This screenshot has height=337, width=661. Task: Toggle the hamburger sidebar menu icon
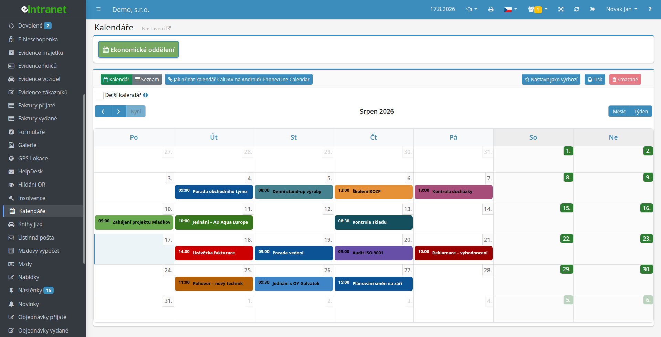[98, 9]
